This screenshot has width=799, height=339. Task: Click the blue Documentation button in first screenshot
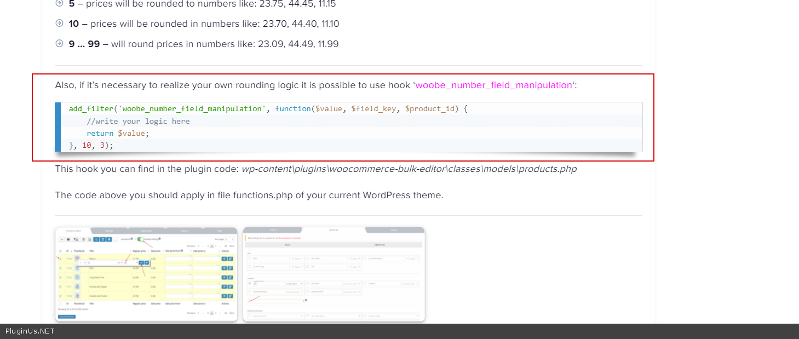click(x=67, y=317)
